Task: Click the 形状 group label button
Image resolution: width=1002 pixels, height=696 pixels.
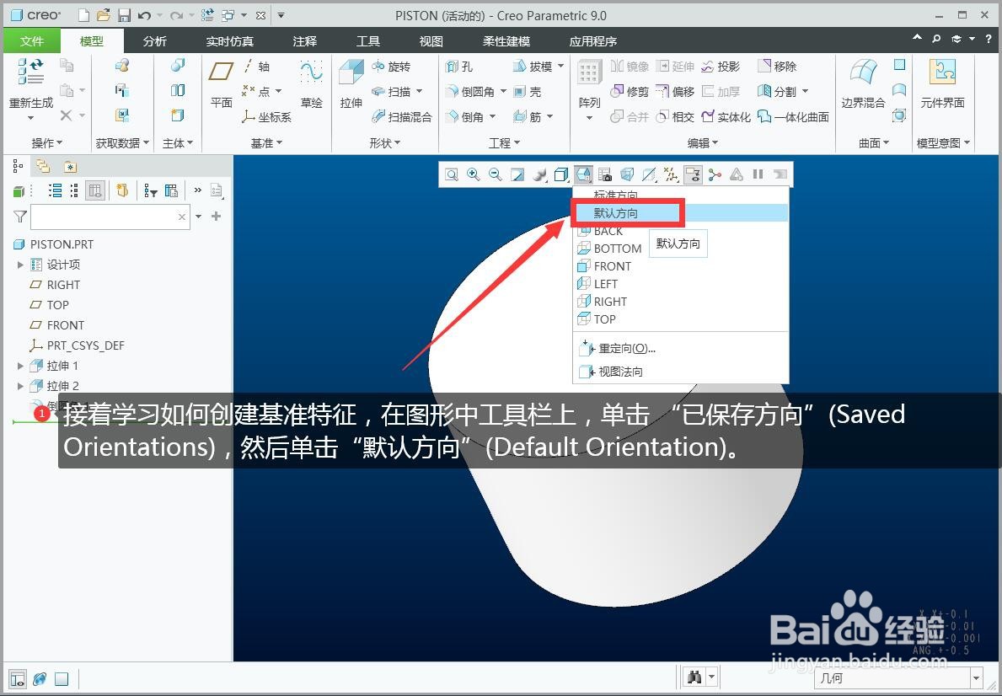Action: tap(384, 143)
